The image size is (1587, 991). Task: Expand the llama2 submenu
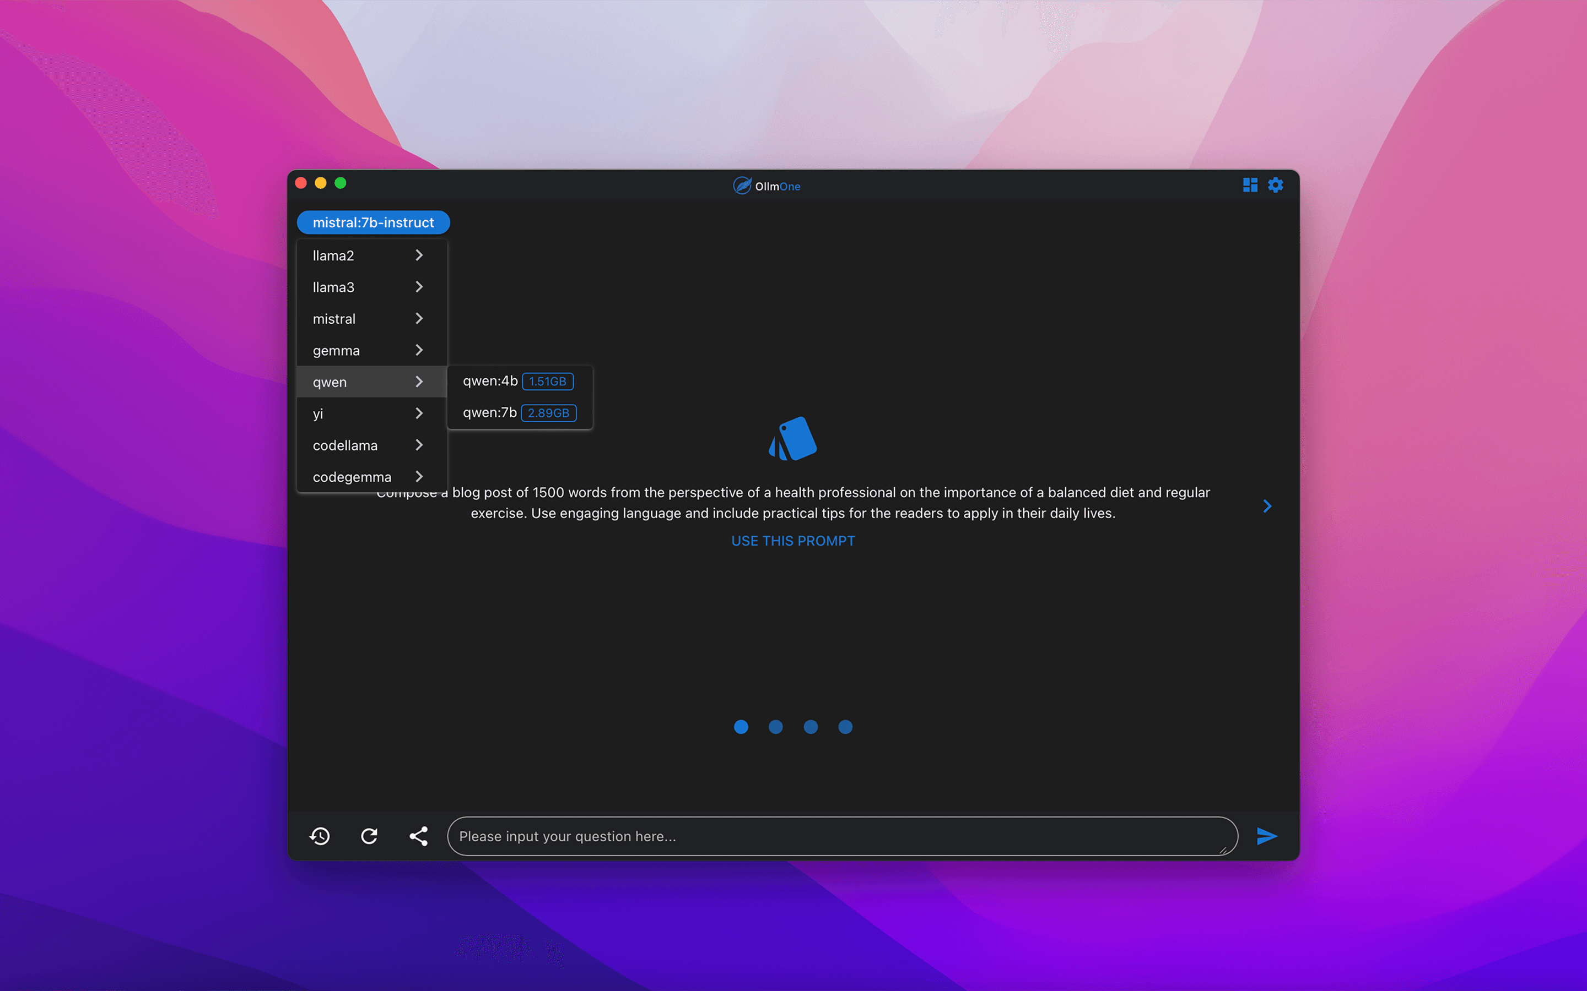[372, 255]
